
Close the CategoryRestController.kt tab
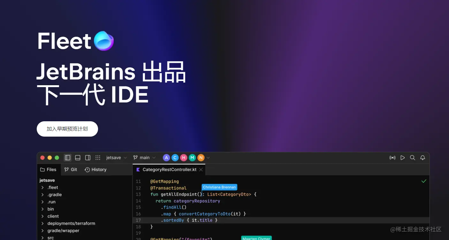pos(201,169)
